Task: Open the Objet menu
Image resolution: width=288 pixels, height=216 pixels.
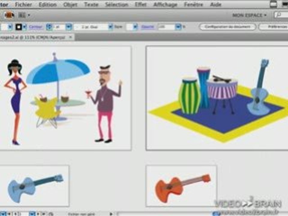Action: pyautogui.click(x=70, y=4)
